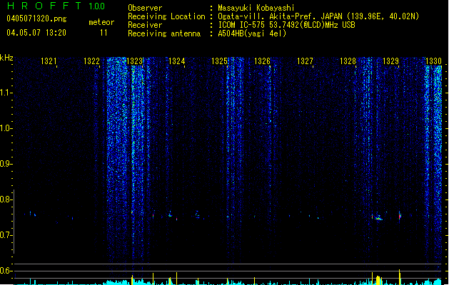Click the 0.8 kHz frequency tick label
This screenshot has height=285, width=449.
pos(6,199)
